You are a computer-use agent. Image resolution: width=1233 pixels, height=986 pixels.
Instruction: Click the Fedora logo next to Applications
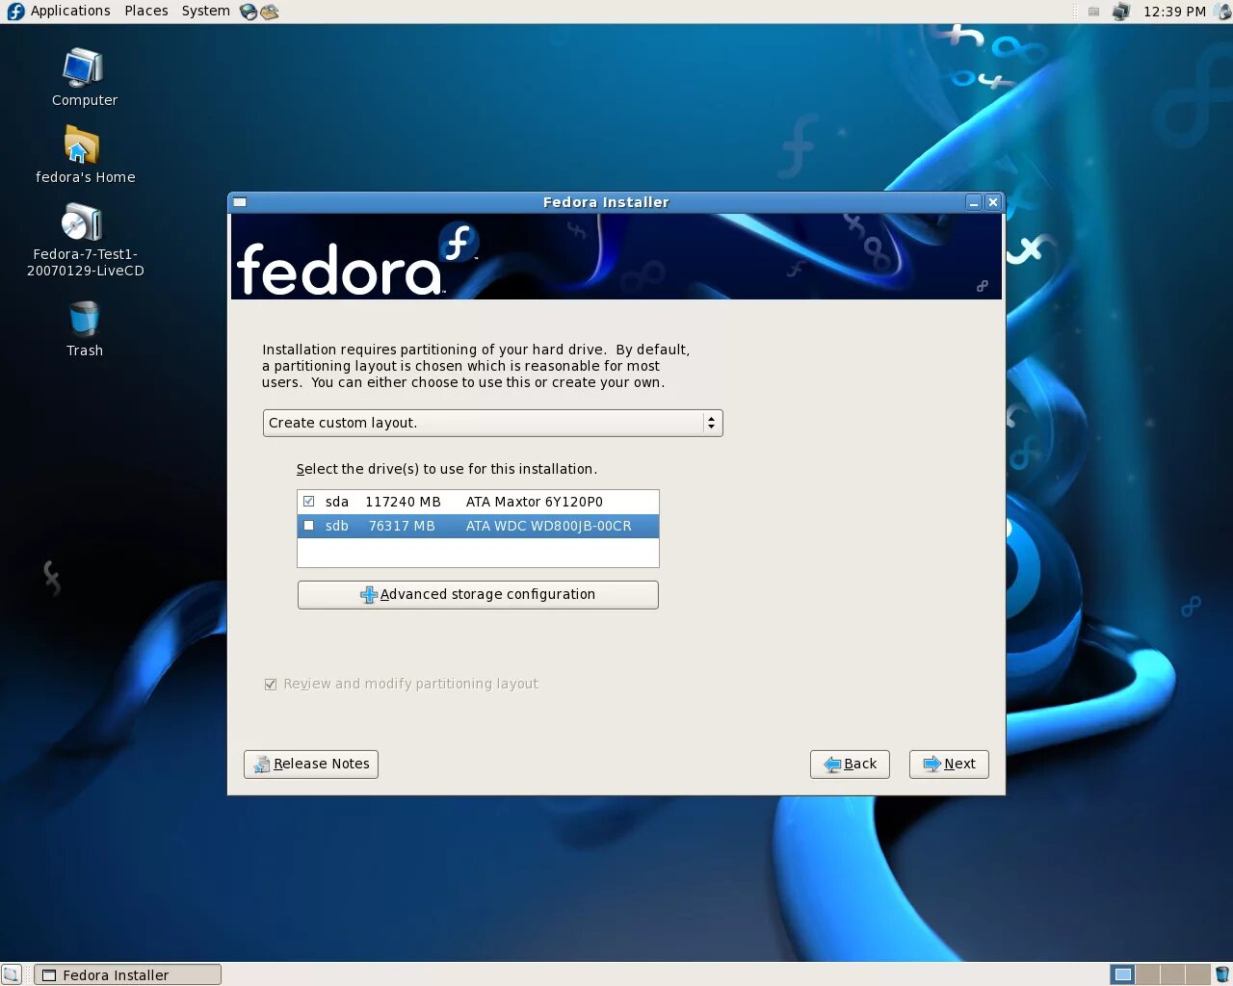coord(15,12)
